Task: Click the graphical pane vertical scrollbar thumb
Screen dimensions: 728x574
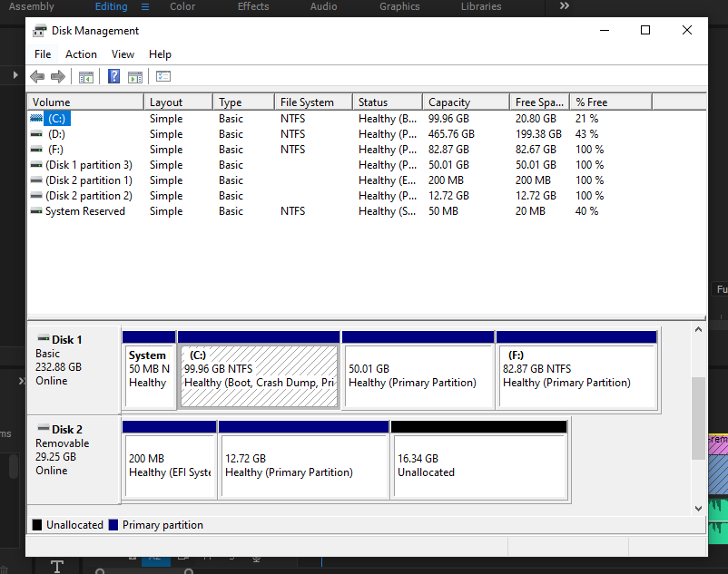Action: (x=698, y=418)
